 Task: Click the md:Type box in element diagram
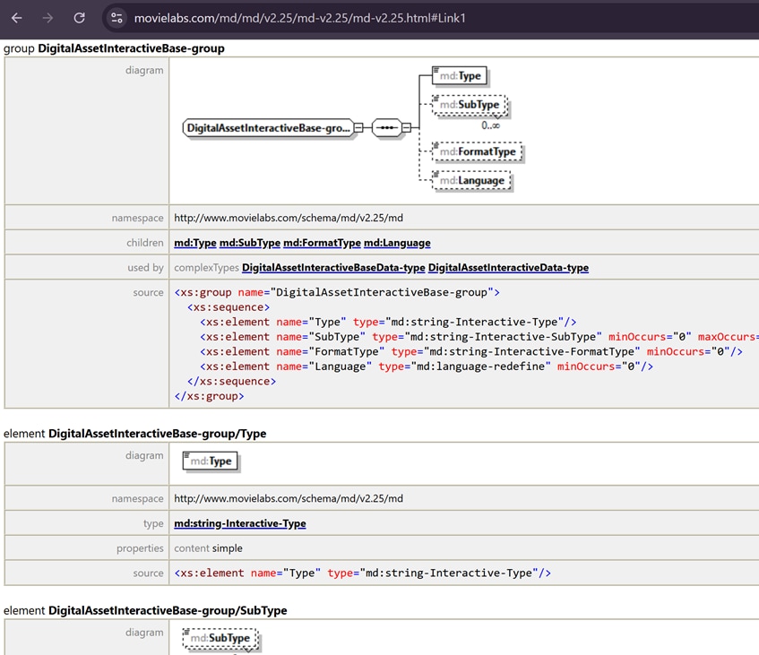point(211,461)
